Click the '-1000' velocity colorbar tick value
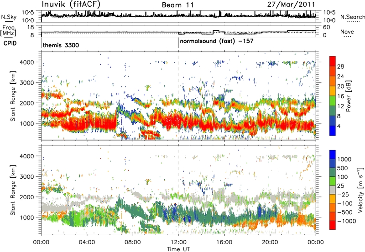The image size is (365, 252). point(347,221)
